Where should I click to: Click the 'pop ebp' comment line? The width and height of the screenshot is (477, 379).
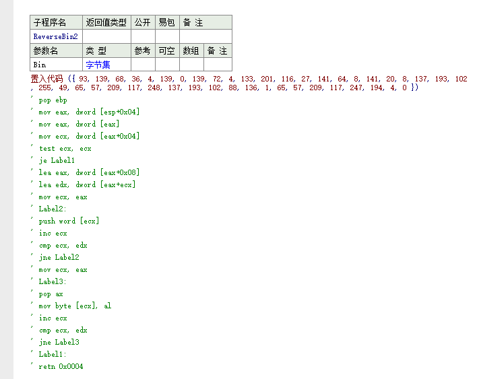(53, 100)
